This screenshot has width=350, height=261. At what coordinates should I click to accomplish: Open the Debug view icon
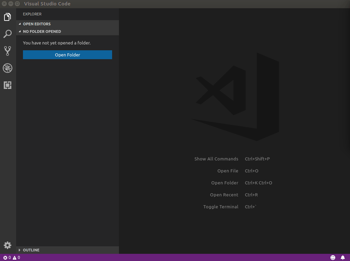8,68
